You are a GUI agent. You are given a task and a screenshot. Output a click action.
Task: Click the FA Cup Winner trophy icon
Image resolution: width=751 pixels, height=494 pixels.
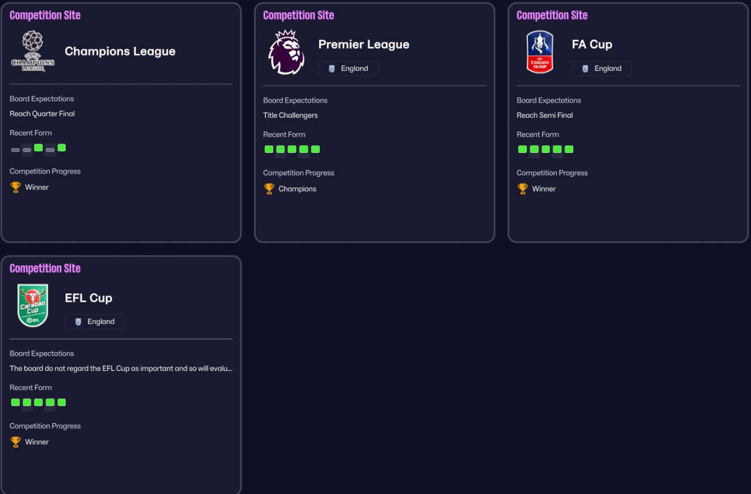coord(523,189)
